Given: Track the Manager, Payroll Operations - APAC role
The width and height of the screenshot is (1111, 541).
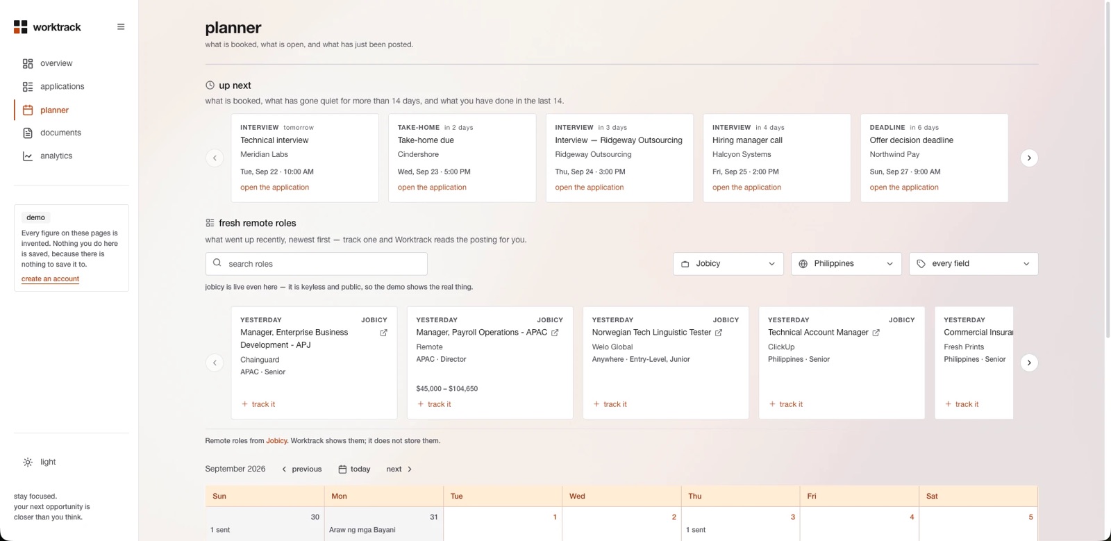Looking at the screenshot, I should (x=434, y=404).
